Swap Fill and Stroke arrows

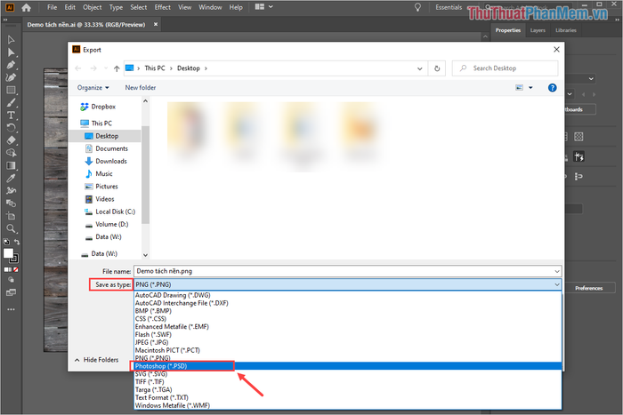(x=17, y=242)
